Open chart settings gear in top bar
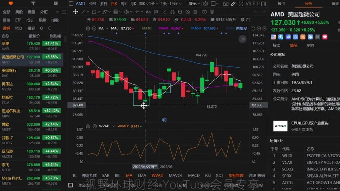The height and width of the screenshot is (191, 340). point(205,4)
